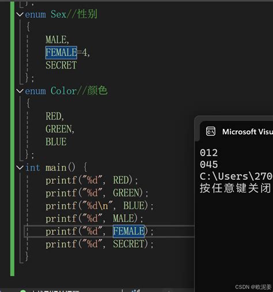The height and width of the screenshot is (292, 273).
Task: Click the CSDN watermark text
Action: pyautogui.click(x=253, y=287)
